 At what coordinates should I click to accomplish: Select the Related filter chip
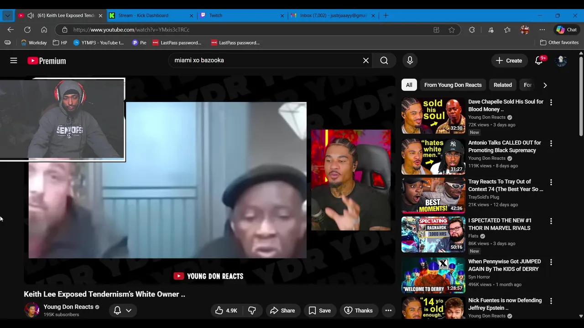tap(502, 85)
